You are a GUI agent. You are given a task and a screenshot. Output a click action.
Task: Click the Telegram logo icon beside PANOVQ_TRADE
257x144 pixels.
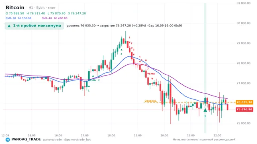[x=8, y=140]
